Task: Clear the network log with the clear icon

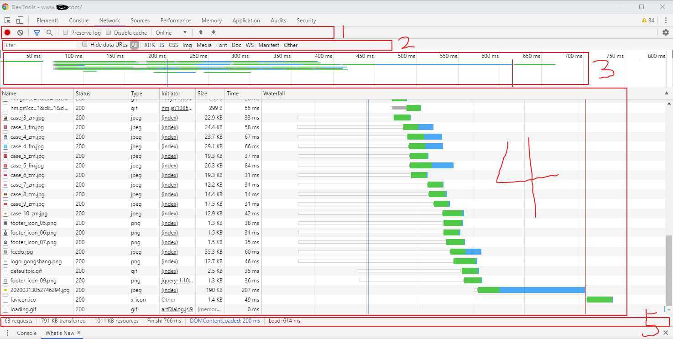Action: tap(21, 32)
